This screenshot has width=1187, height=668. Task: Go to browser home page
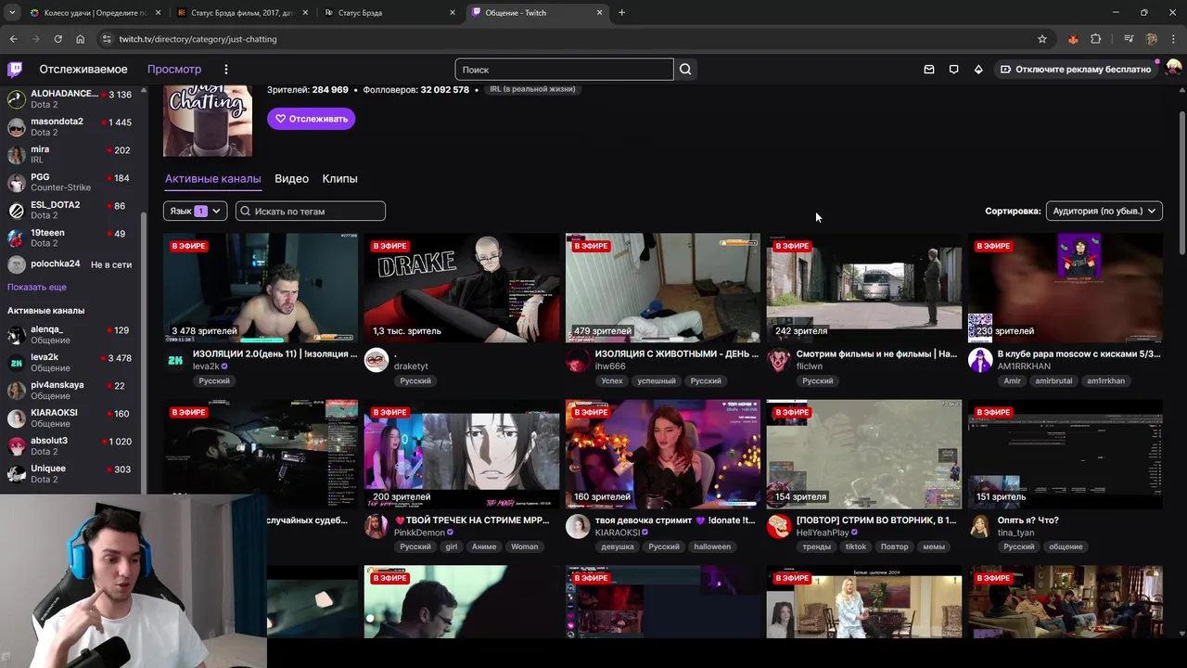(x=80, y=39)
